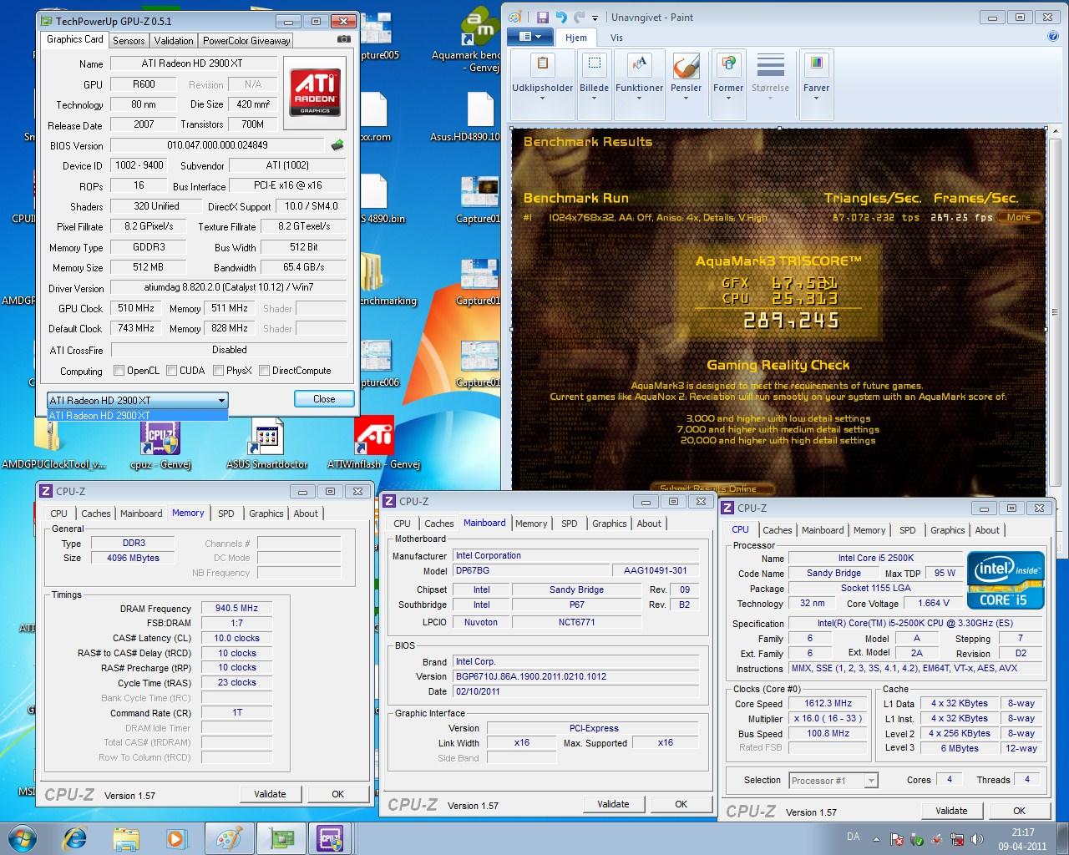Open the PowerColor Giveaway tab in GPU-Z

(246, 40)
